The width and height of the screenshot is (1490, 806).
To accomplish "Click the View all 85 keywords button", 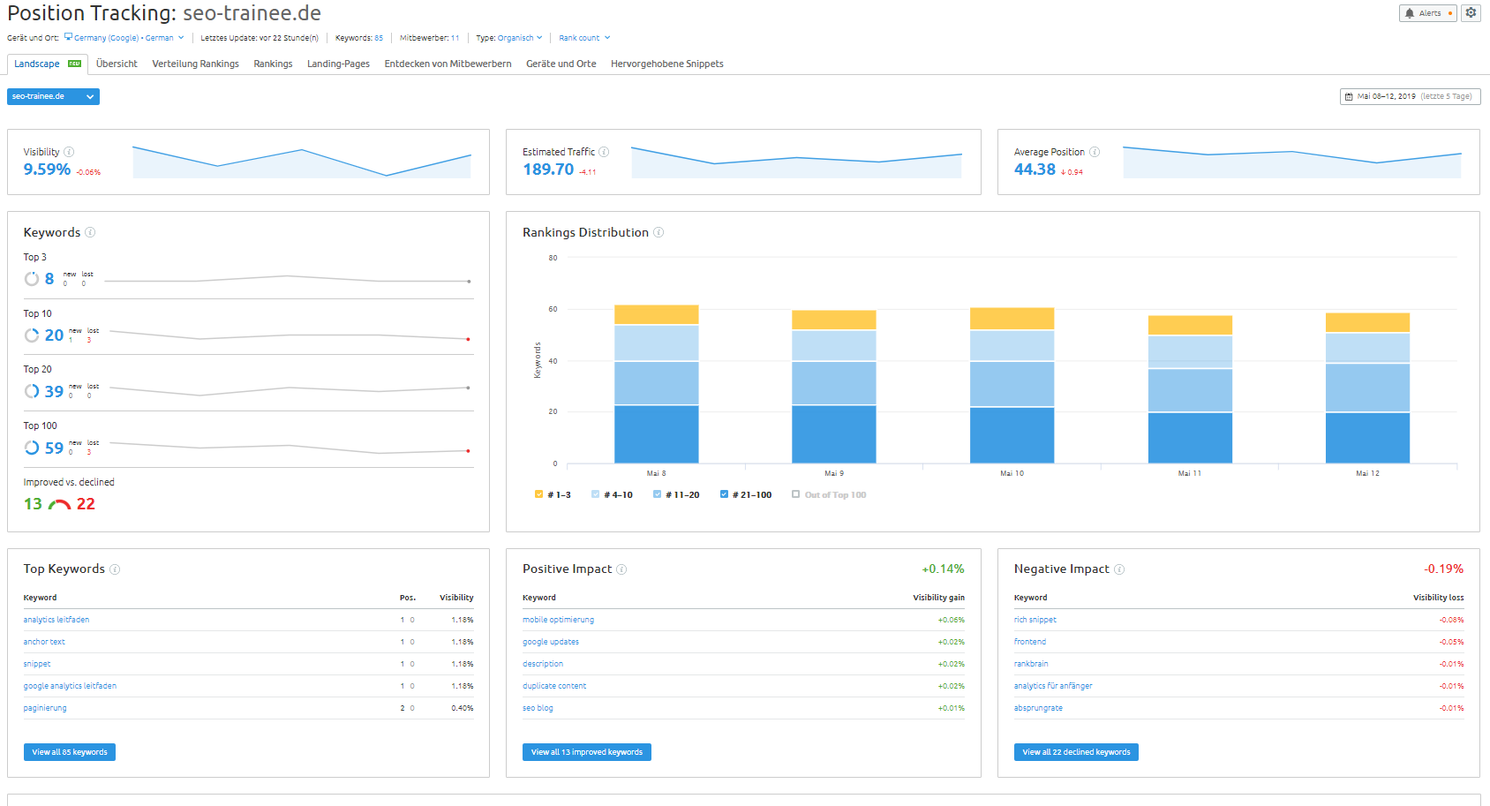I will 69,751.
